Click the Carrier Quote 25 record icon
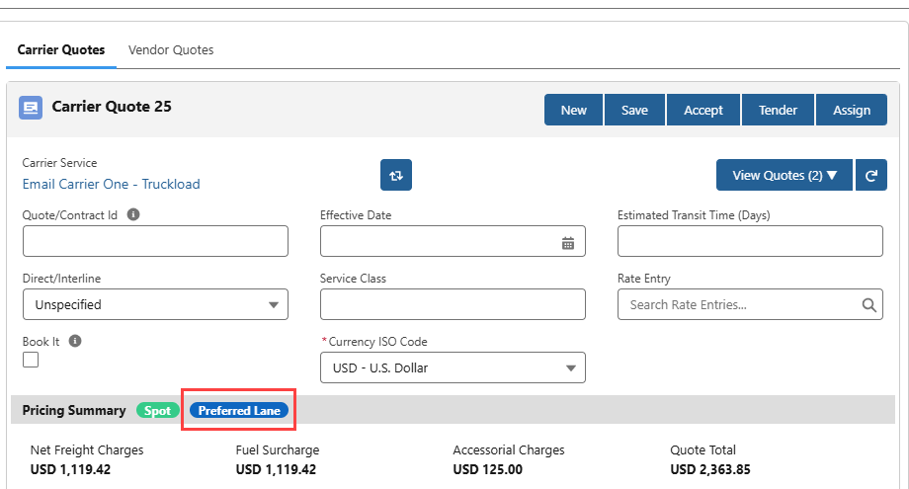The height and width of the screenshot is (489, 909). click(31, 108)
